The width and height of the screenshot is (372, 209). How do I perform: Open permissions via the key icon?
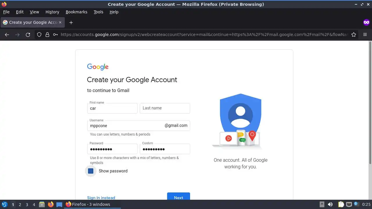tap(55, 35)
